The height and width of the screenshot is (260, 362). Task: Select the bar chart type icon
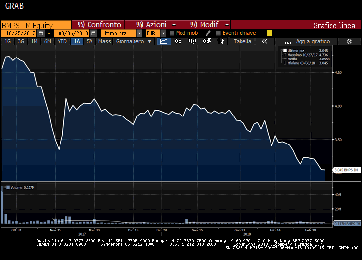point(192,41)
